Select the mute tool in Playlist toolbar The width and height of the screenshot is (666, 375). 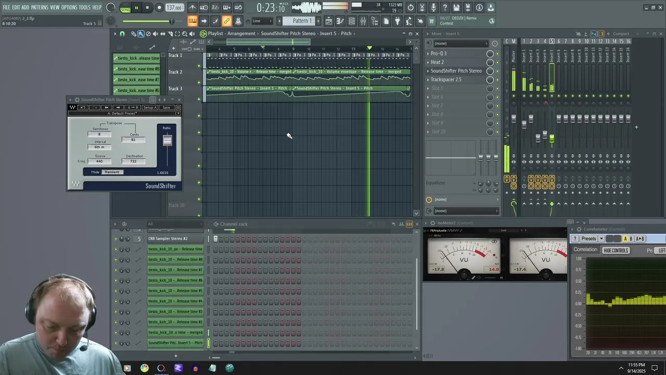156,34
